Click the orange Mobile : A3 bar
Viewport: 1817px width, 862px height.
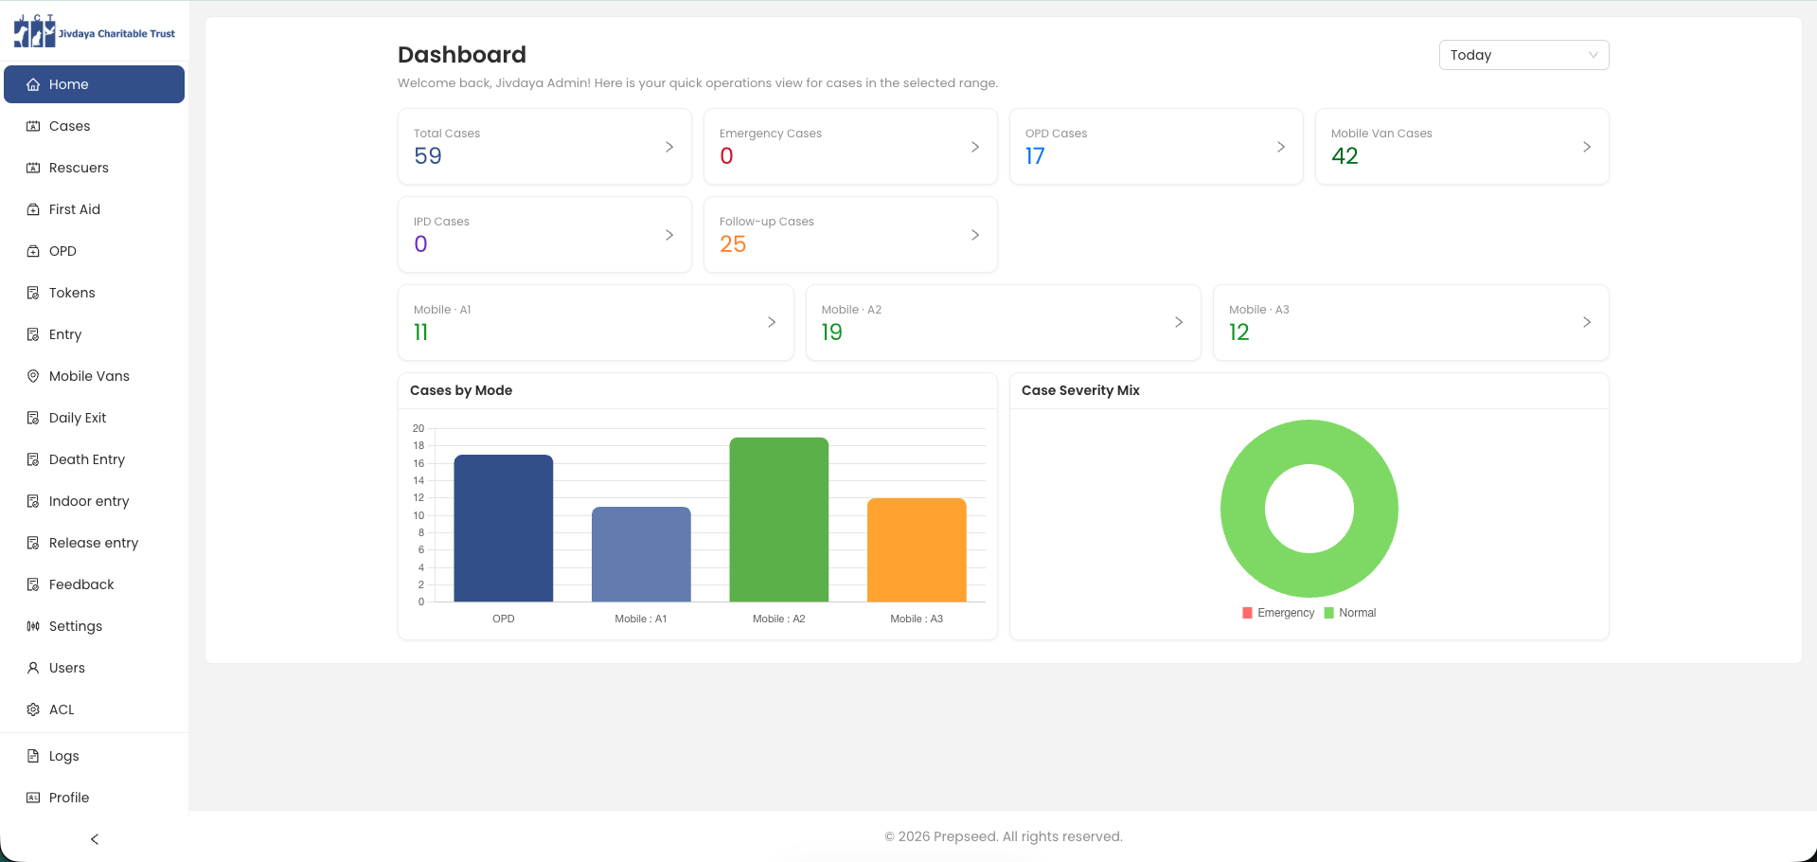click(917, 549)
